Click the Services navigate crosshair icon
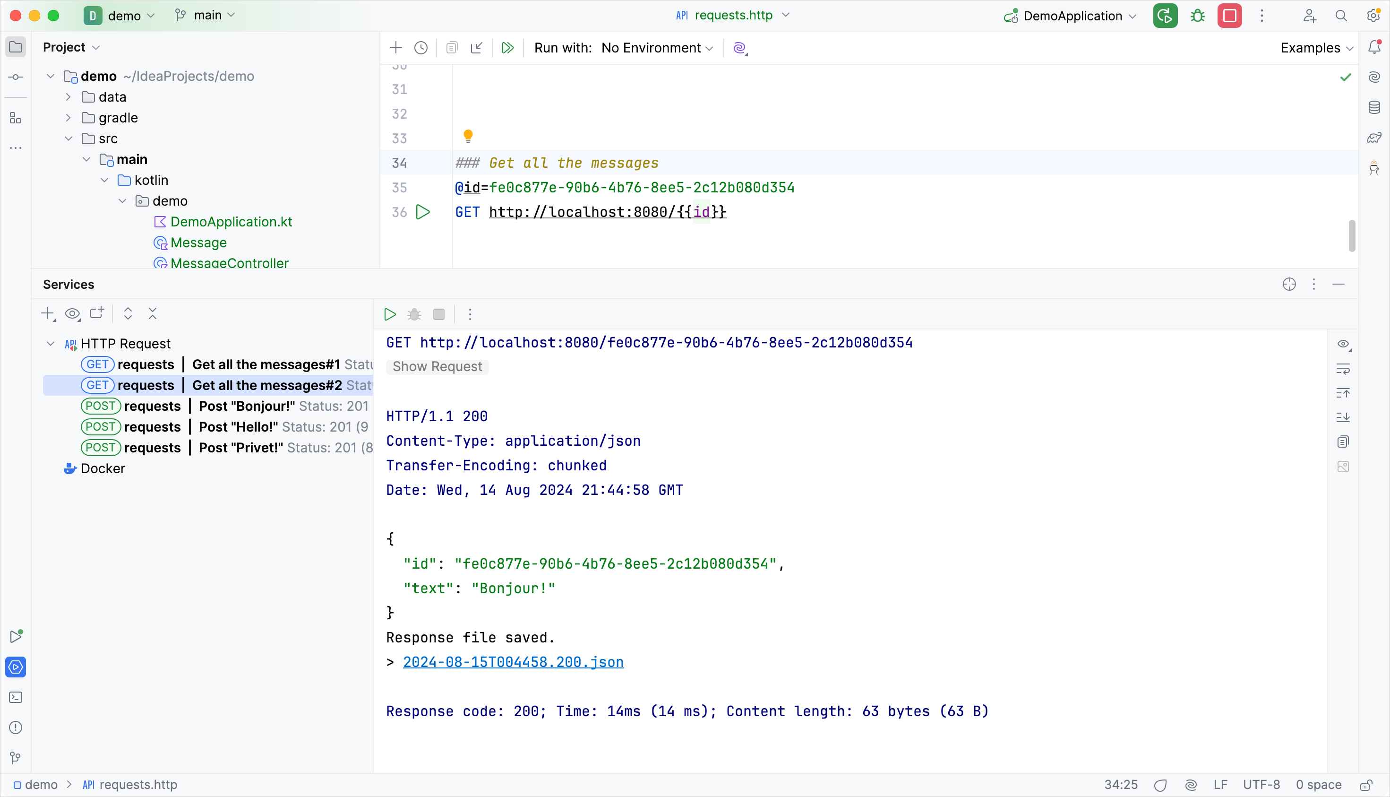This screenshot has height=797, width=1390. [1289, 284]
